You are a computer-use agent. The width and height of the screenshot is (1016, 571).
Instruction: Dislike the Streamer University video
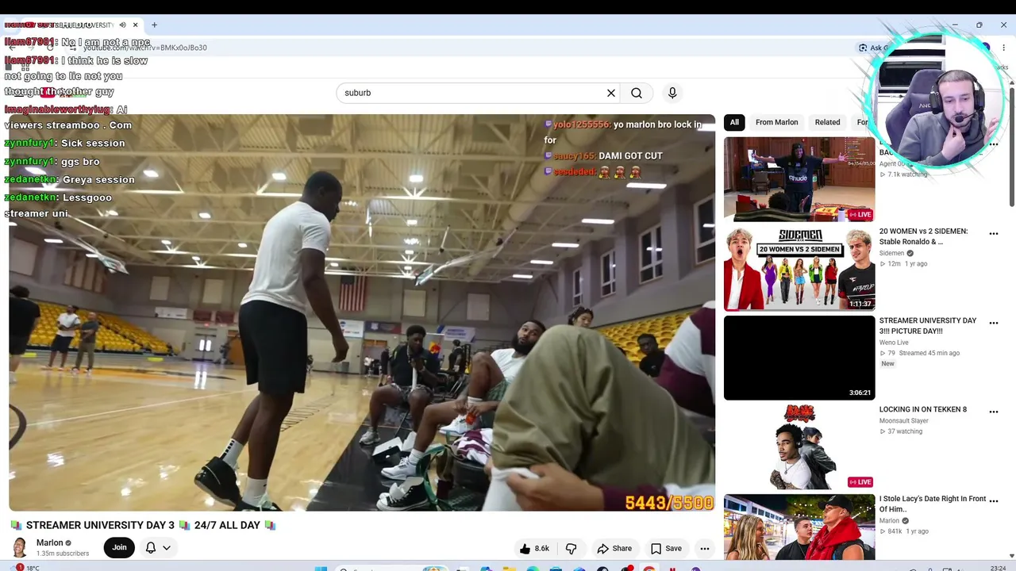click(x=571, y=548)
